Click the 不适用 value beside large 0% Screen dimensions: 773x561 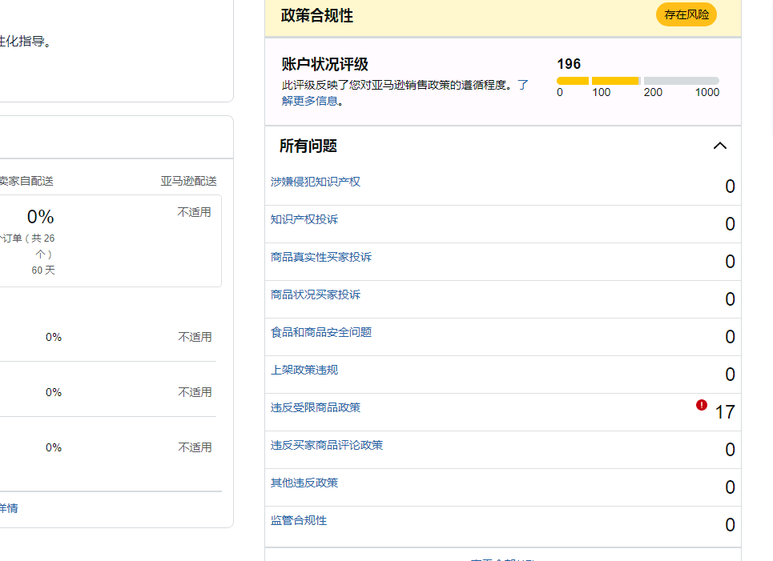click(x=194, y=212)
